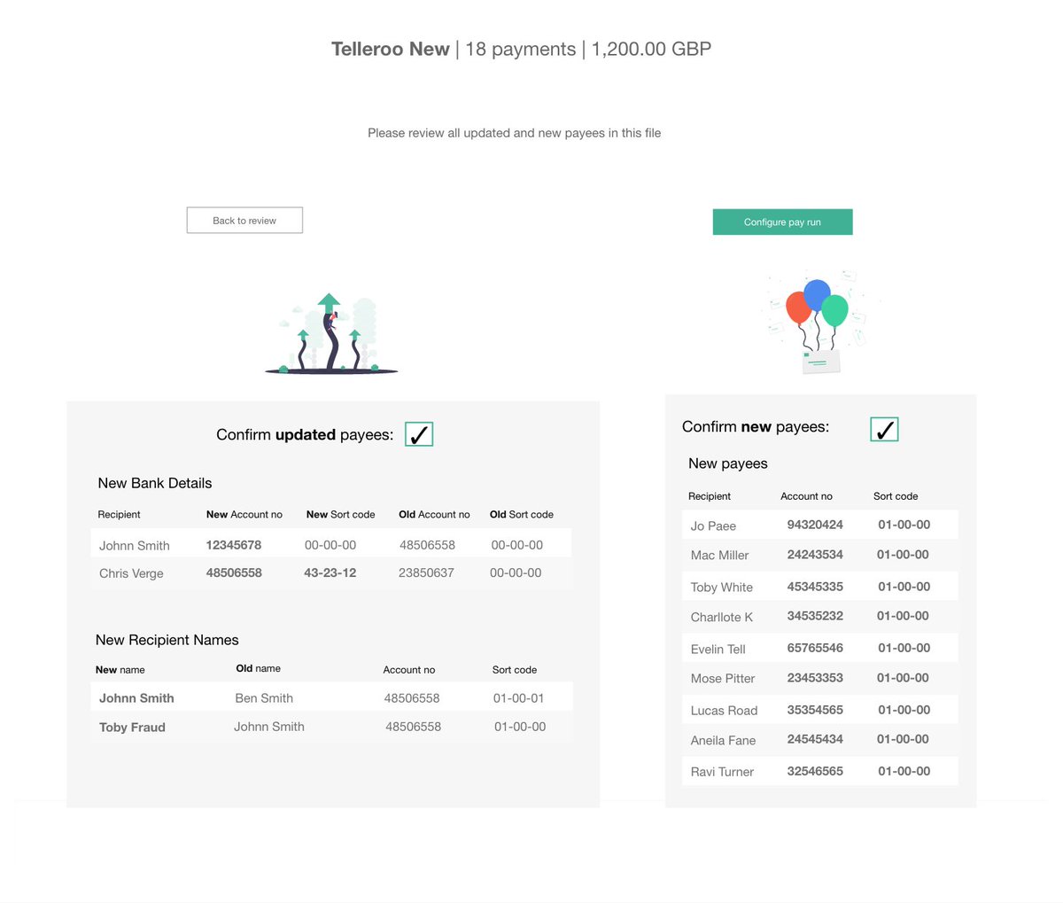
Task: Toggle the Confirm new payees checkbox
Action: pos(884,429)
